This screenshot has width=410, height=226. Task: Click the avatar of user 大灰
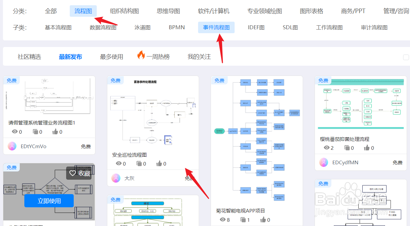115,178
